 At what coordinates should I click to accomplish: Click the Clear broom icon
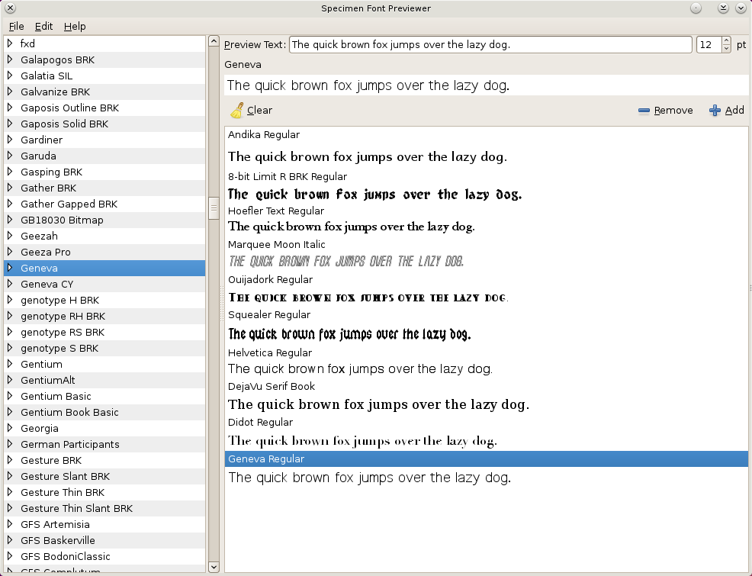[237, 111]
